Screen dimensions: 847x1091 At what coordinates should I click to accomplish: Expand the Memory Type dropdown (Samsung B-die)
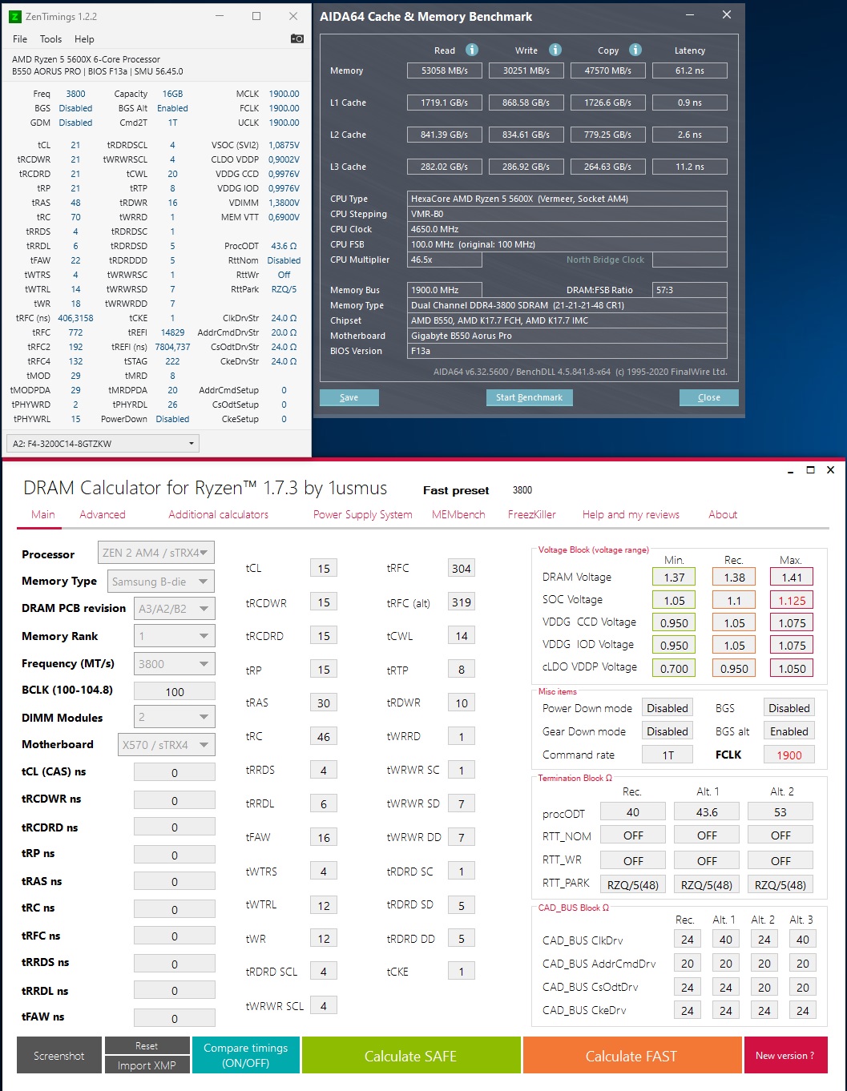pos(161,582)
